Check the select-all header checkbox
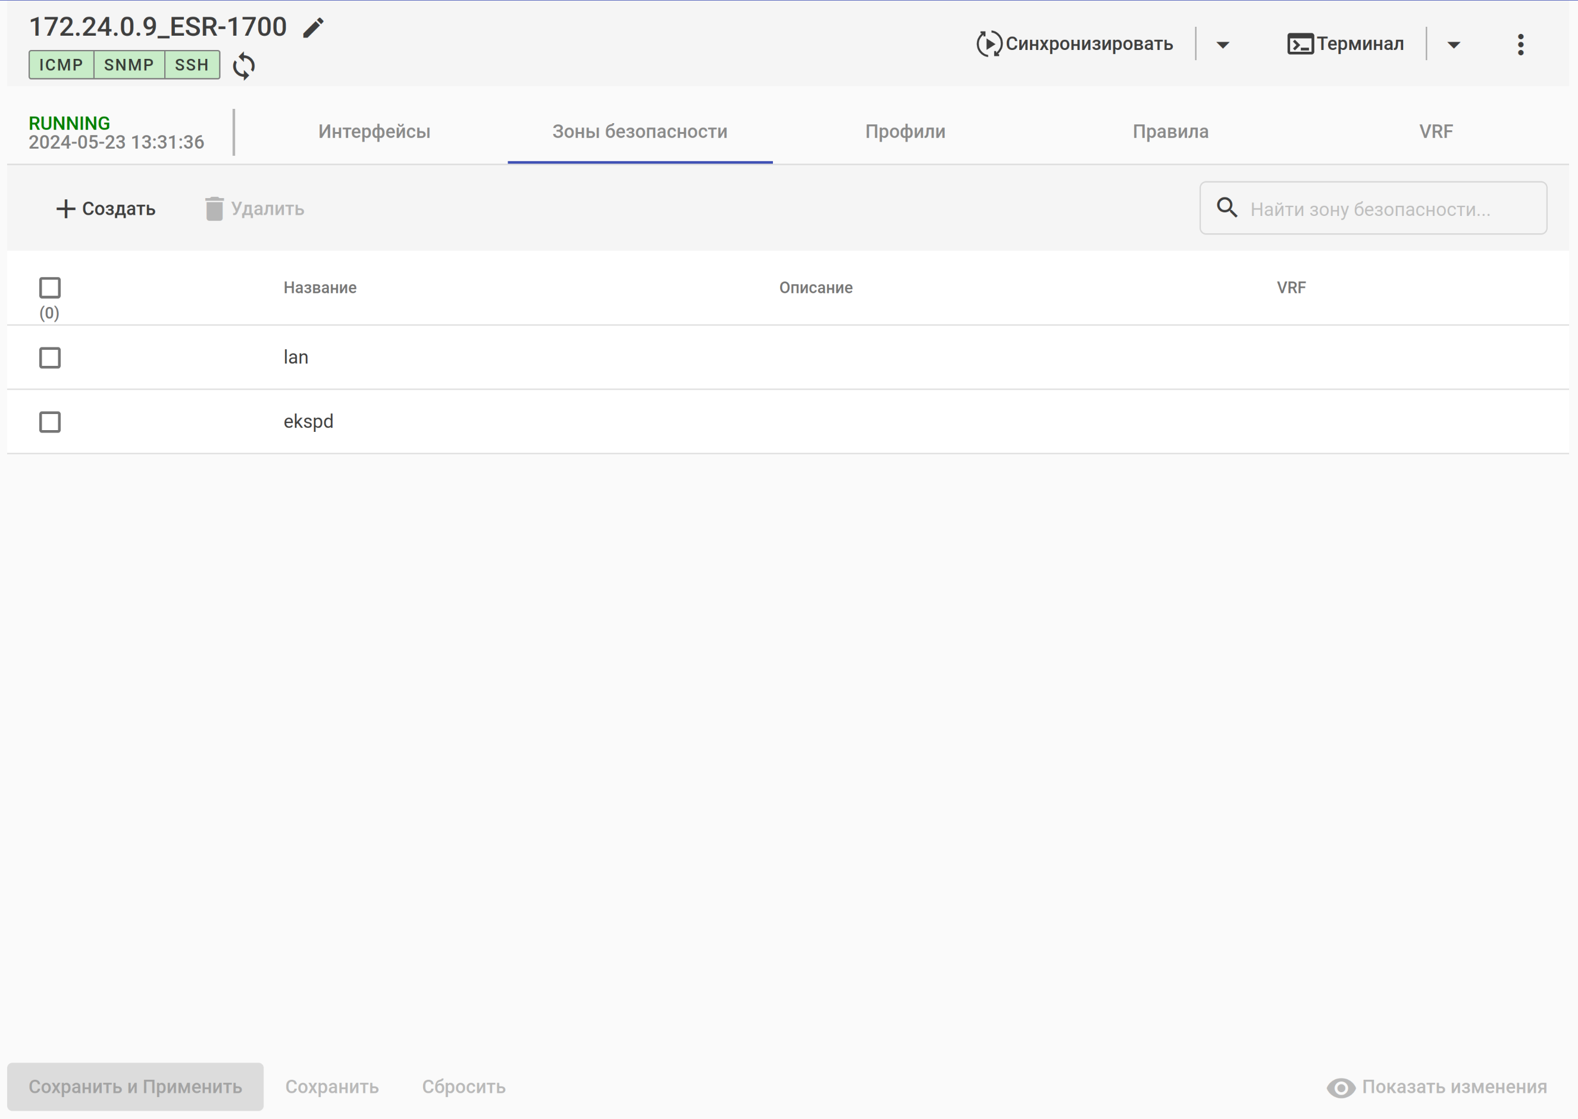This screenshot has width=1578, height=1119. coord(49,287)
